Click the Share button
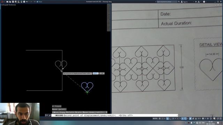This screenshot has height=125, width=223. (x=39, y=2)
